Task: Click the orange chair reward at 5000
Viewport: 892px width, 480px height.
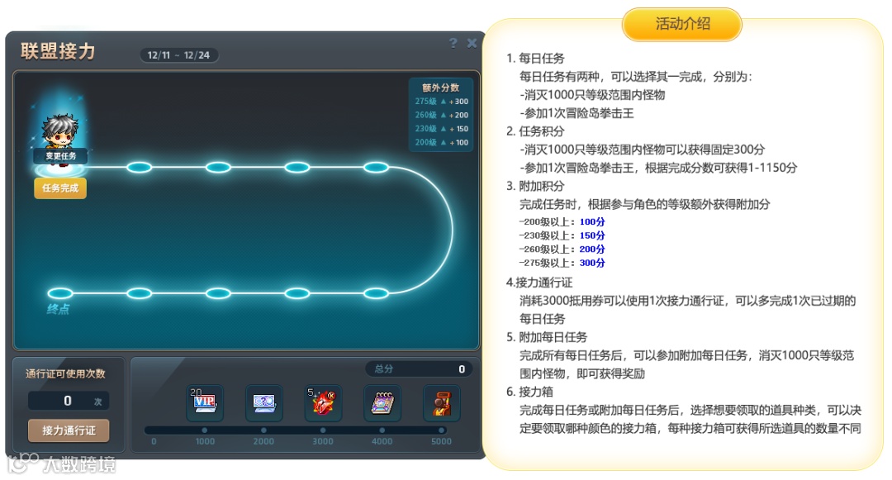Action: coord(441,402)
